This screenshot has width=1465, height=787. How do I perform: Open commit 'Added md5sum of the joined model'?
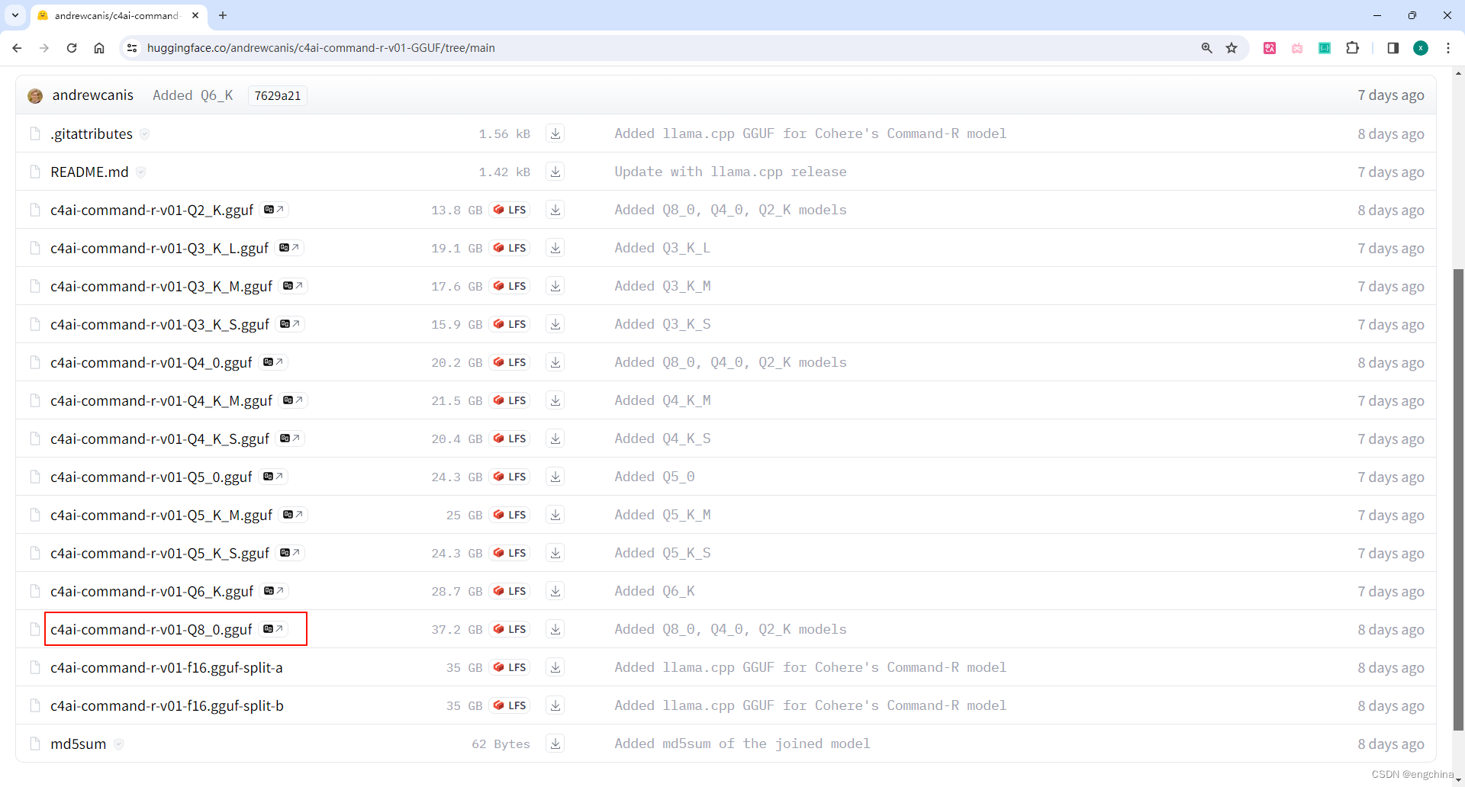(742, 744)
